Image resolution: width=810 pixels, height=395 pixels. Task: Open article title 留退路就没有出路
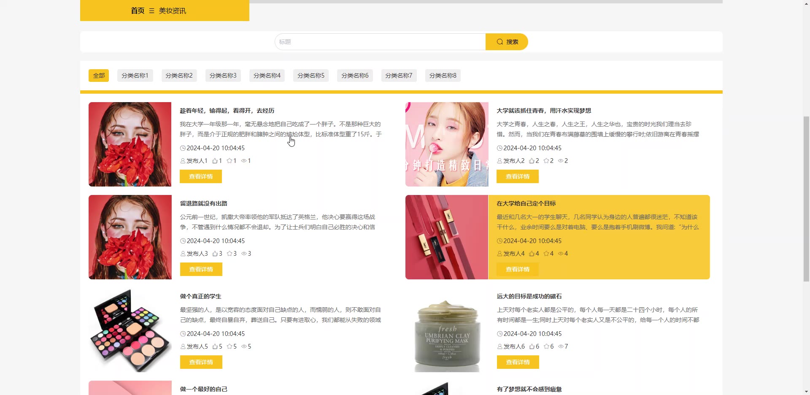[204, 203]
